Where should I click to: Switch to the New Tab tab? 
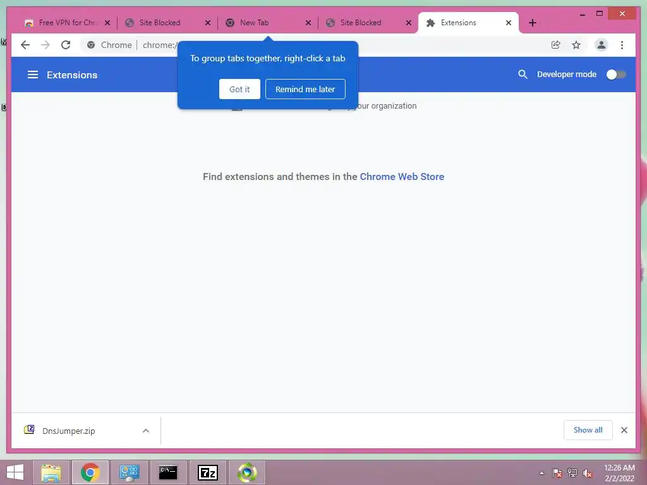click(x=264, y=23)
